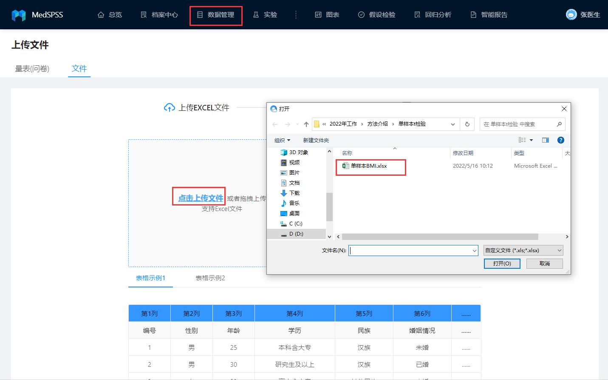
Task: Open 智能报告 via its report icon
Action: pos(473,14)
